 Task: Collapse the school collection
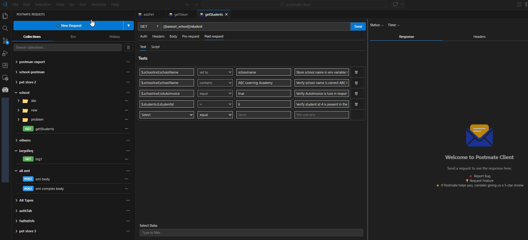[x=16, y=93]
